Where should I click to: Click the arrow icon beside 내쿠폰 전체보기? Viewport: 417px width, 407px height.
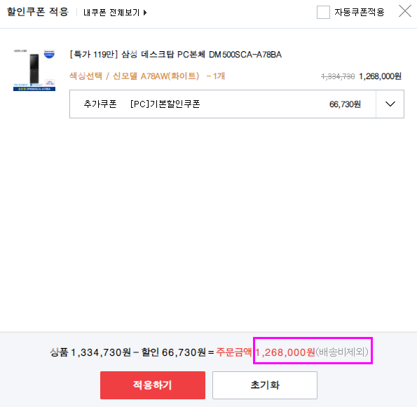coord(145,13)
